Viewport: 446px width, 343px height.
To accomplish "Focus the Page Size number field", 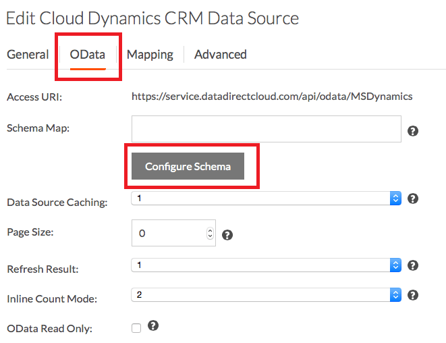I will pyautogui.click(x=169, y=234).
